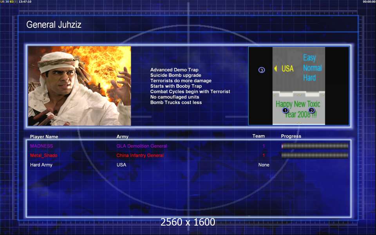
Task: Click MADNESS loading progress bar
Action: [315, 146]
